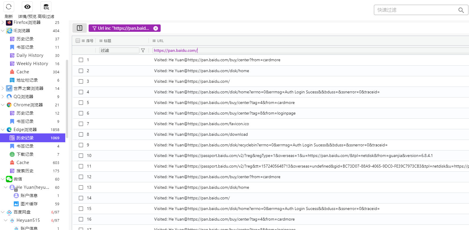Click the Chrome 书签记录 bookmark icon (9)
The height and width of the screenshot is (230, 469).
click(12, 121)
